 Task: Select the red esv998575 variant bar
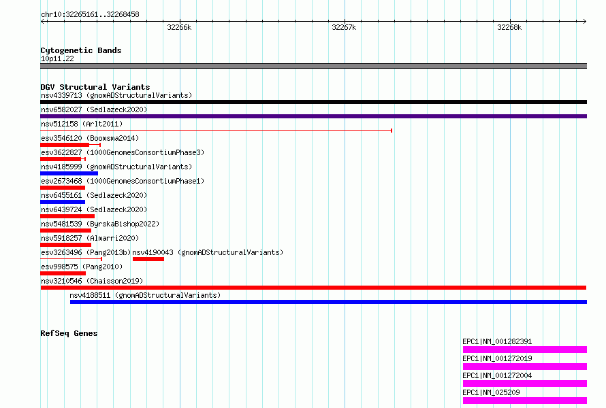point(63,273)
